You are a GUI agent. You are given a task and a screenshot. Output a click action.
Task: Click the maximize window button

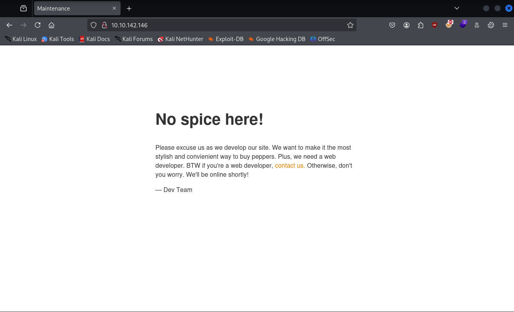coord(498,8)
